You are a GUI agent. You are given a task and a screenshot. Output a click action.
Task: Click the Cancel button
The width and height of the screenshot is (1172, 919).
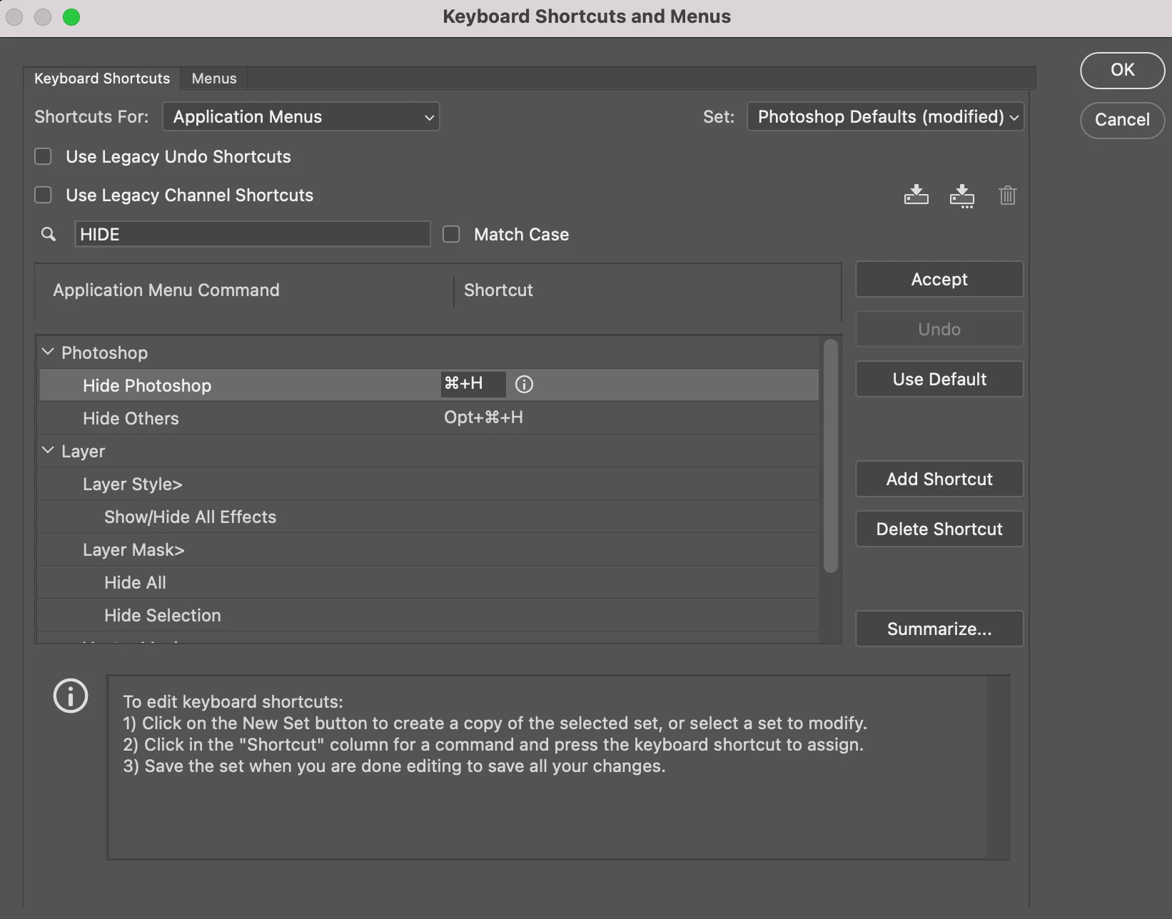(1122, 120)
